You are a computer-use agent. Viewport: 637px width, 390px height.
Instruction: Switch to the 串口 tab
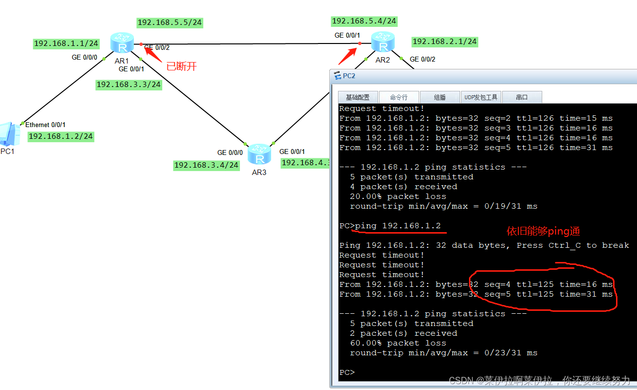[522, 97]
